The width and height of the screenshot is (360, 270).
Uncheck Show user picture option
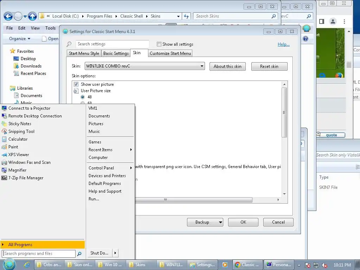76,84
